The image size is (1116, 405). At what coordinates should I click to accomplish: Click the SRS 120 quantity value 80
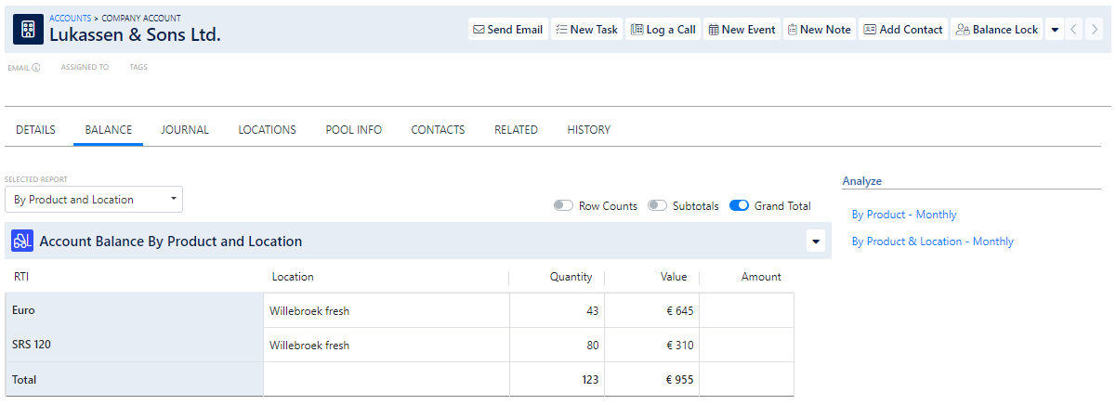click(x=592, y=346)
